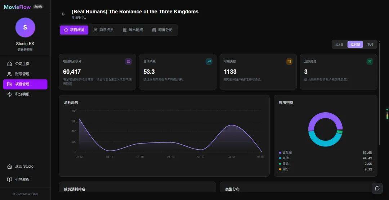Image resolution: width=389 pixels, height=200 pixels.
Task: Click the 活跃成员 people icon
Action: [370, 61]
